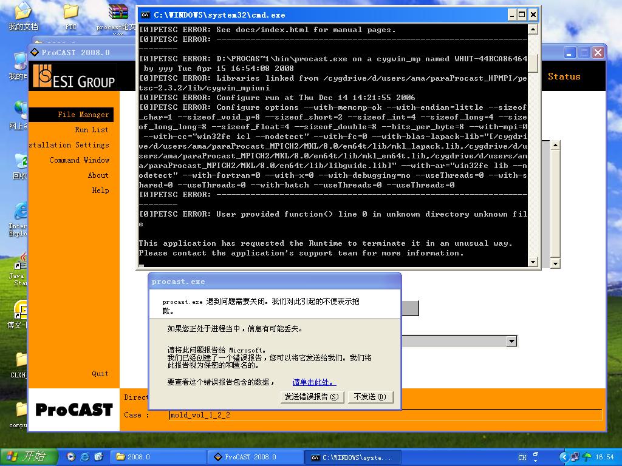Screen dimensions: 622x466
Task: Open Command Window entry
Action: 80,160
